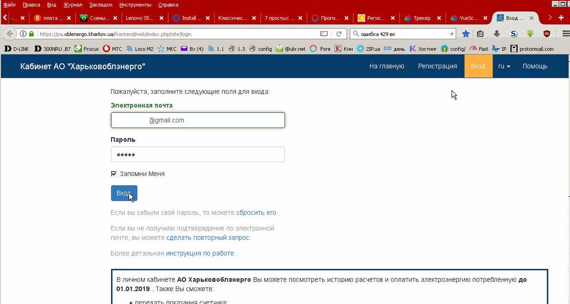The image size is (570, 304).
Task: Open the downloads arrow icon
Action: tap(497, 34)
